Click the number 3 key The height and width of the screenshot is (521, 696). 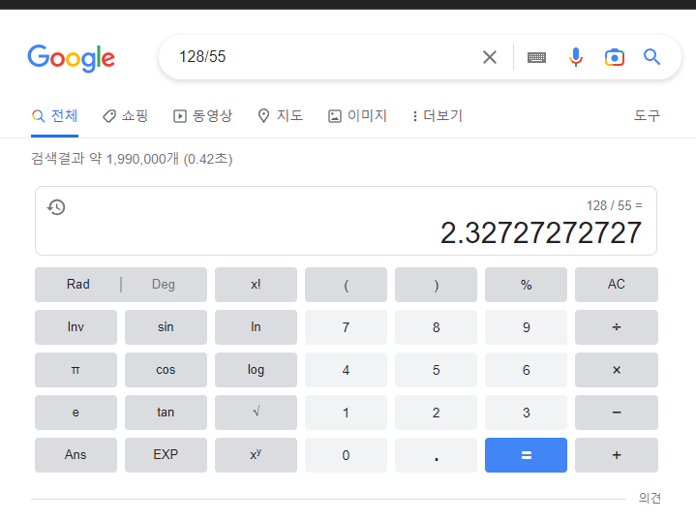coord(526,413)
